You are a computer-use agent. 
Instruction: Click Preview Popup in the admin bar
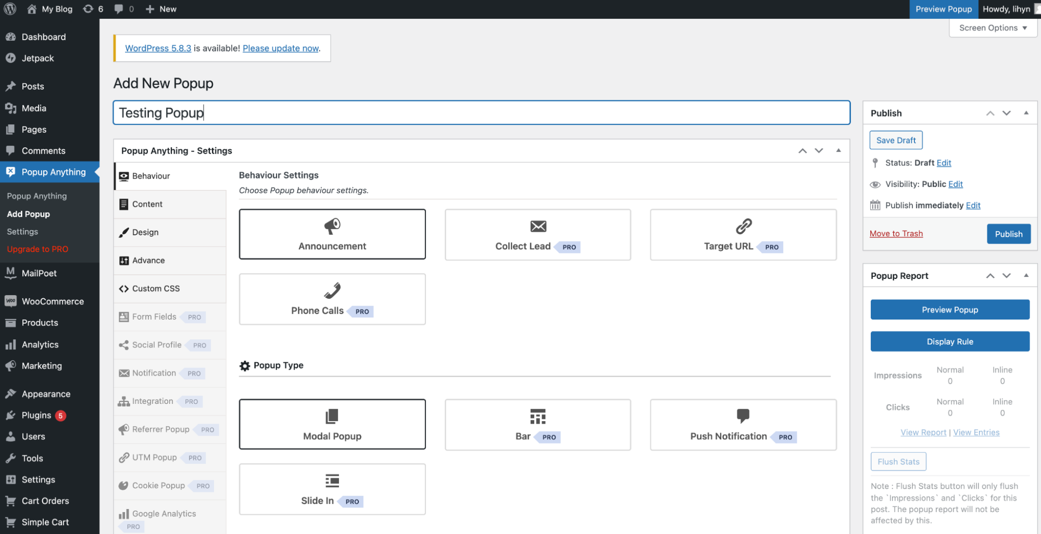pyautogui.click(x=944, y=9)
